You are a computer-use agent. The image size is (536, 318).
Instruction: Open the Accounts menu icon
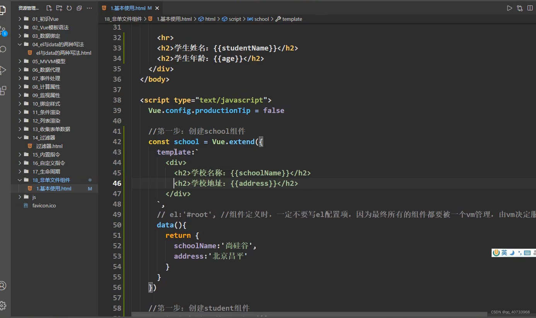[x=3, y=286]
